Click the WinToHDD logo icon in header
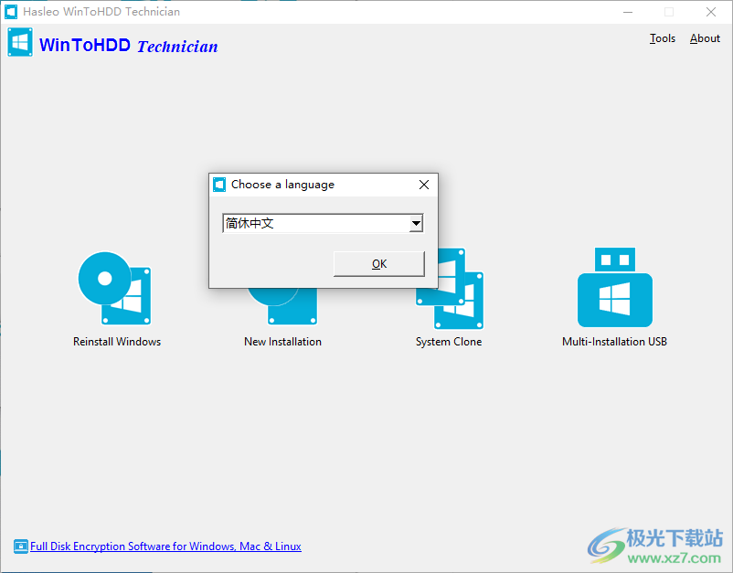Image resolution: width=733 pixels, height=573 pixels. pyautogui.click(x=20, y=42)
